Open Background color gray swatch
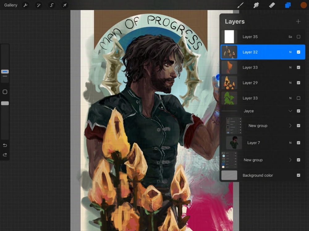 (x=229, y=175)
